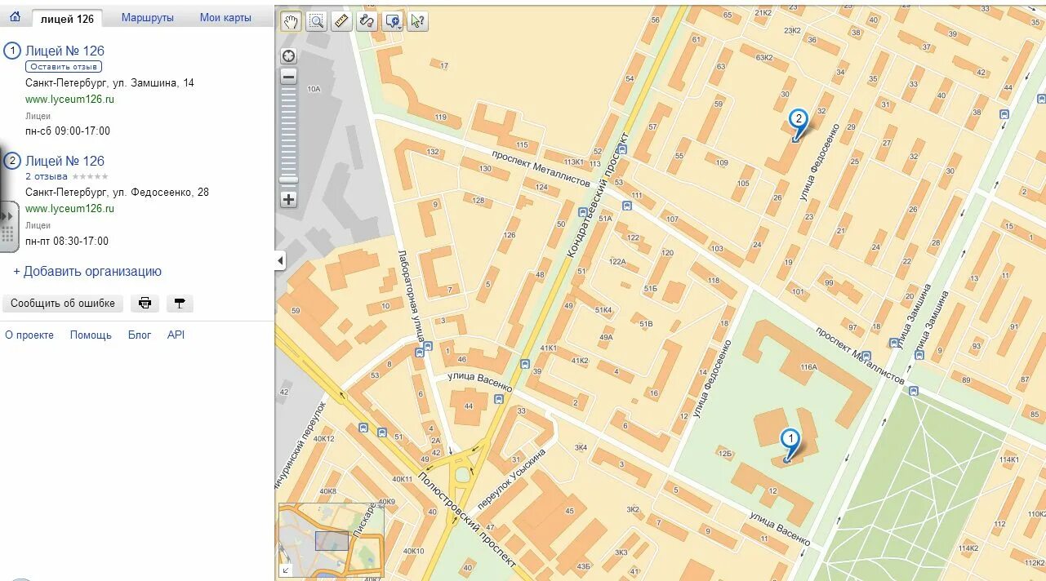1046x581 pixels.
Task: Open the API footer link
Action: click(176, 335)
